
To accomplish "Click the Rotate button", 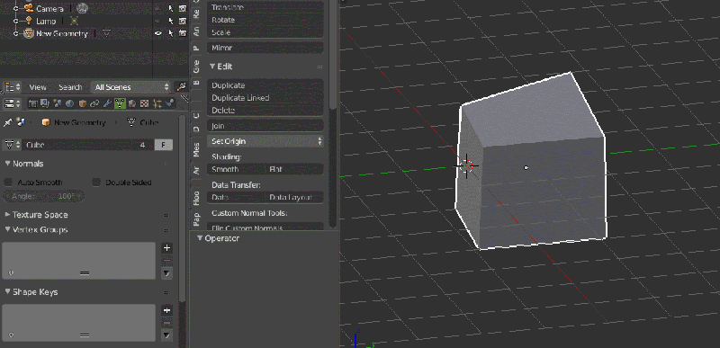I will (x=265, y=20).
